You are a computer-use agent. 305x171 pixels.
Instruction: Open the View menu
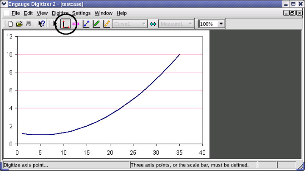(x=42, y=13)
